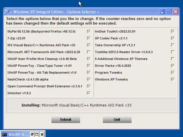This screenshot has height=137, width=183.
Task: Click 'Windows XP Tweaks' label
Action: [x=111, y=79]
